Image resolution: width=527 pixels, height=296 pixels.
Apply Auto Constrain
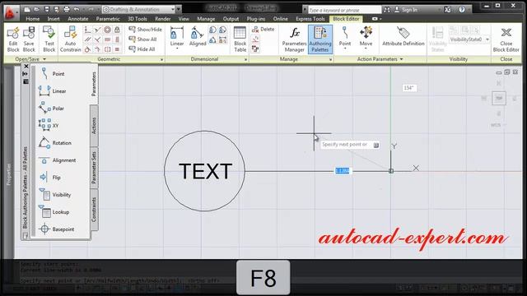(70, 39)
